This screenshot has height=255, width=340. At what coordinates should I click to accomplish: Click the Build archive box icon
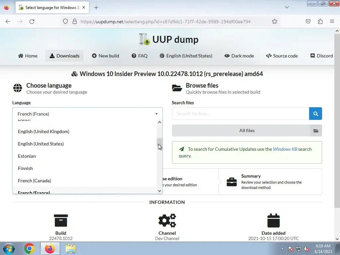(61, 220)
